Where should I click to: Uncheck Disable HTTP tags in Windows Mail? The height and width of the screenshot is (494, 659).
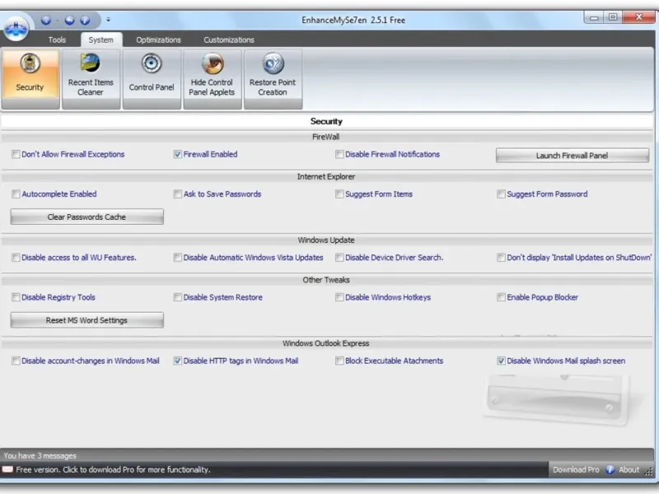(x=178, y=361)
